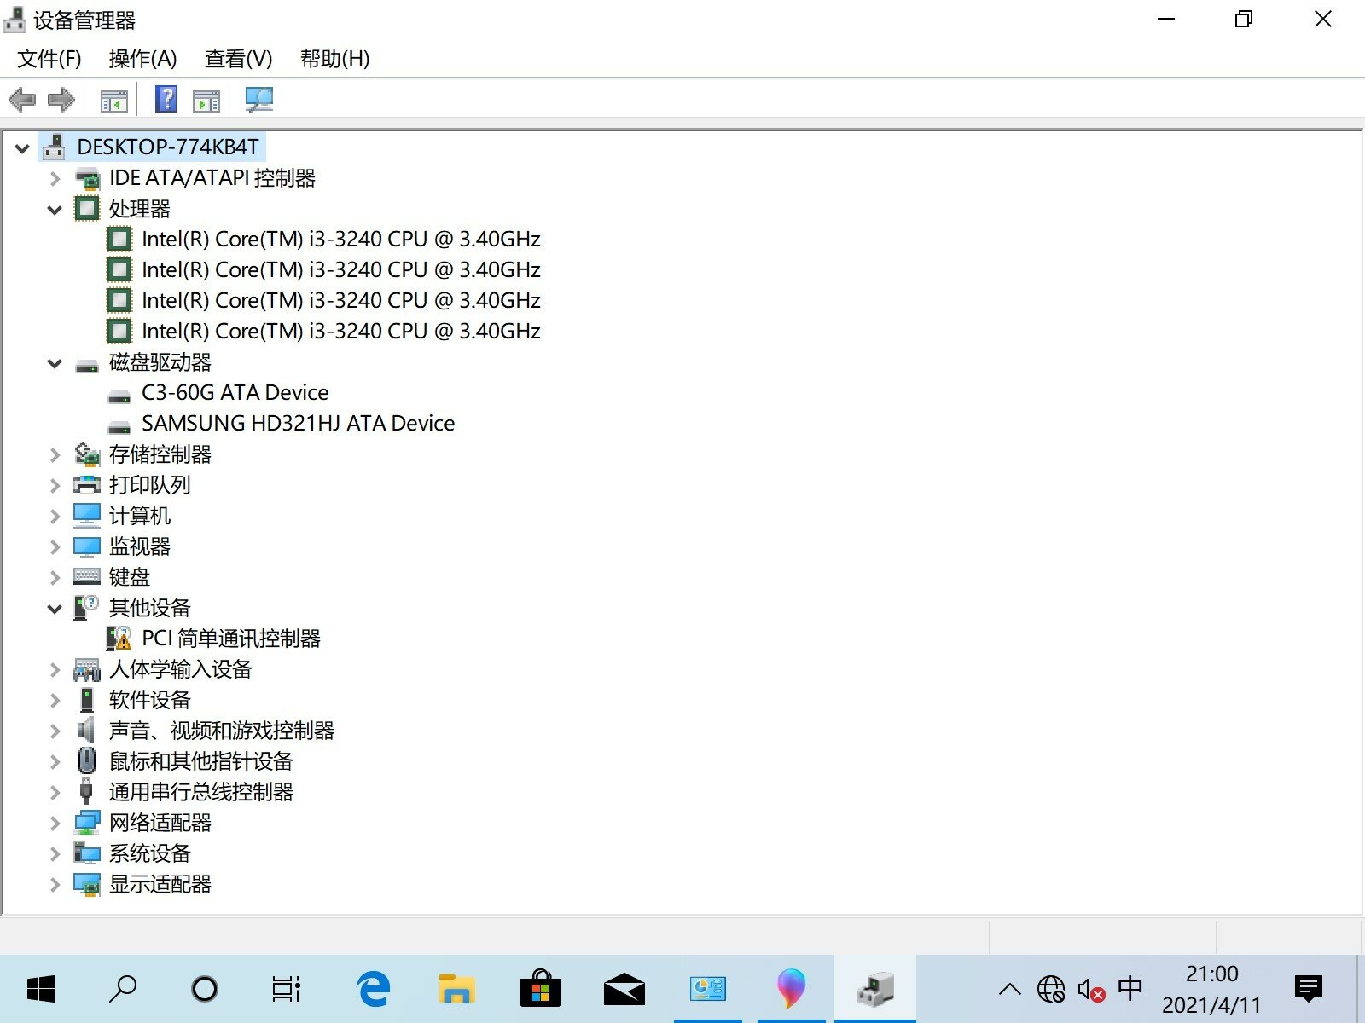Open Microsoft Edge from the taskbar
The width and height of the screenshot is (1365, 1023).
(373, 989)
